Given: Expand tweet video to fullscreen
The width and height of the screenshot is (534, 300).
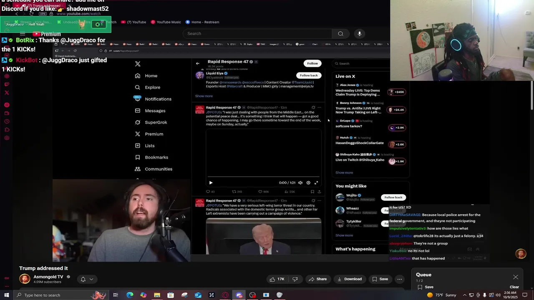Looking at the screenshot, I should 316,183.
